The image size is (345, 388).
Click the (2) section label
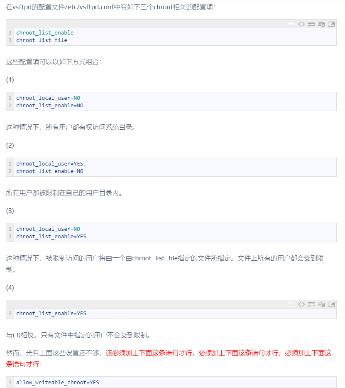(10, 146)
